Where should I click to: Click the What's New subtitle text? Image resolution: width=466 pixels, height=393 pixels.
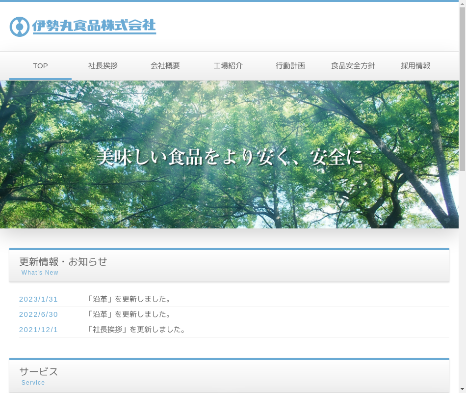pos(40,273)
